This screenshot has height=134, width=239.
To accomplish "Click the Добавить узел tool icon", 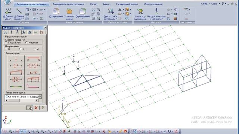I will click(8, 12).
